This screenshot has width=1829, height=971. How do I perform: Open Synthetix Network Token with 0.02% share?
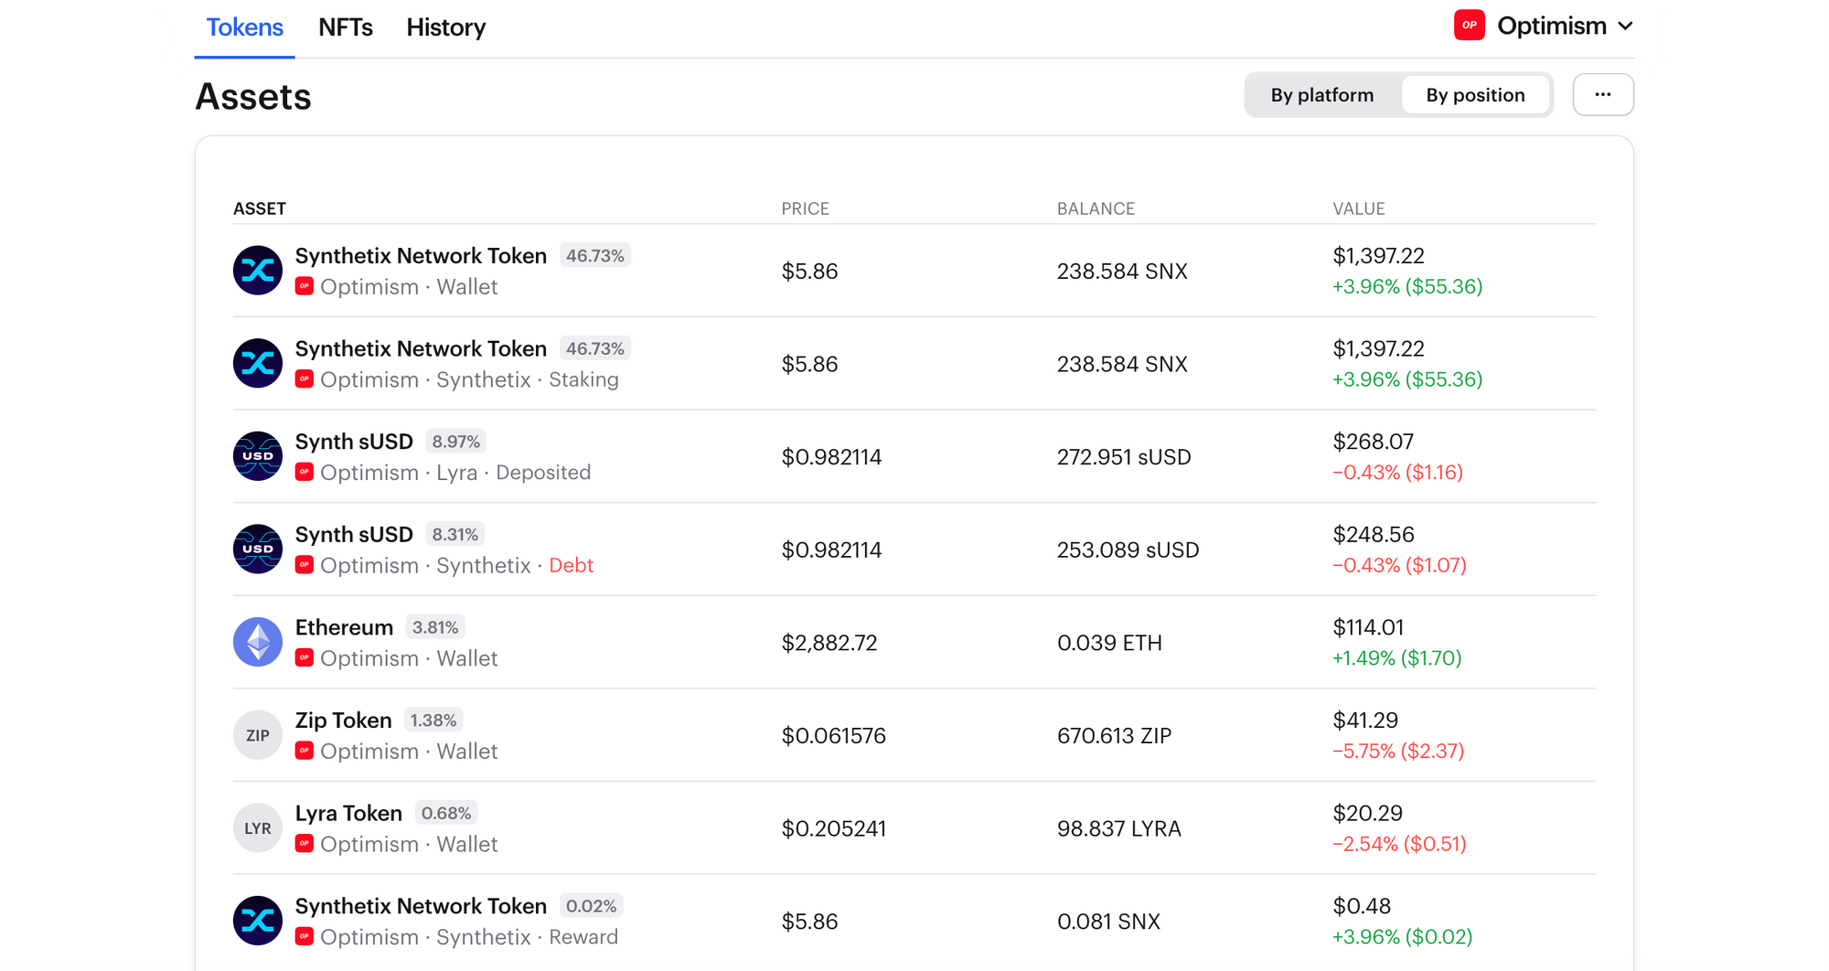(421, 906)
